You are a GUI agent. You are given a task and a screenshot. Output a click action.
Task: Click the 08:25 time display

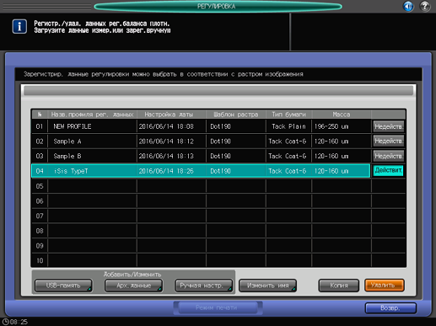pyautogui.click(x=19, y=322)
